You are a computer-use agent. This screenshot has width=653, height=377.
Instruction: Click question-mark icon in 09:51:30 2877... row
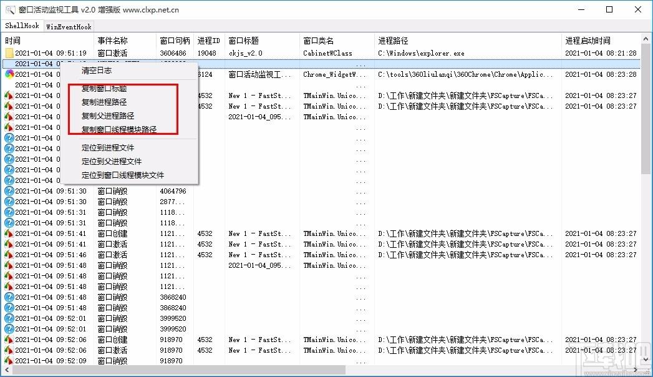point(9,202)
